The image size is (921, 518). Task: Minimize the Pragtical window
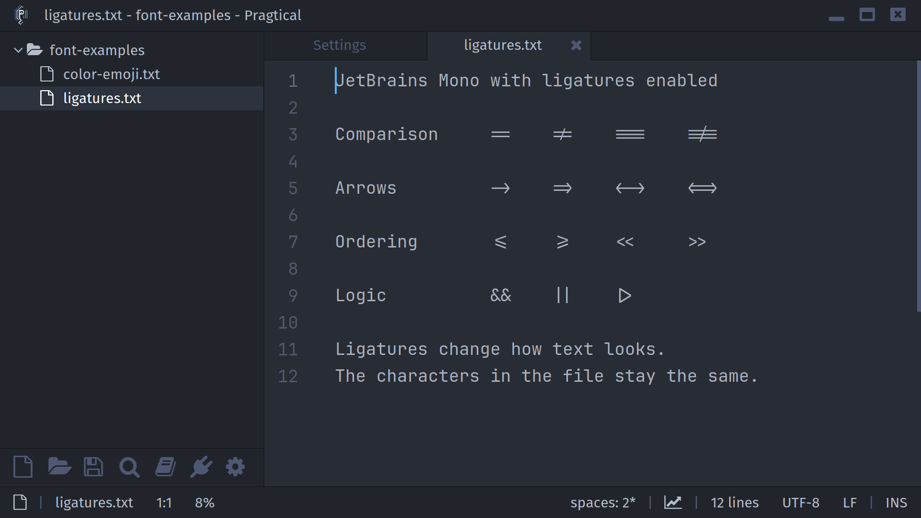(836, 19)
